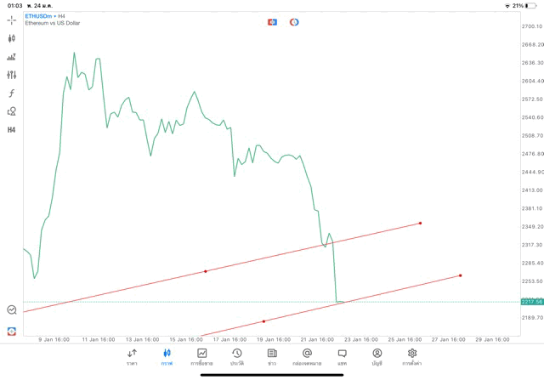Open the chart settings sliders icon
544x380 pixels.
[x=12, y=75]
